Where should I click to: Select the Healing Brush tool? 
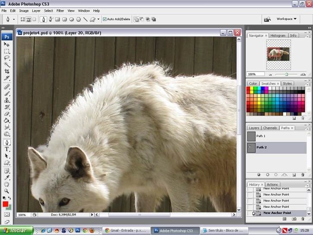point(7,87)
